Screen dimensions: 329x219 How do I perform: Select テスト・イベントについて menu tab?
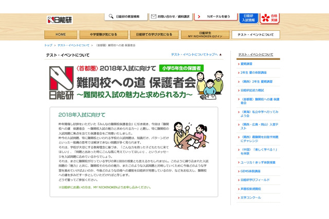coord(256,34)
